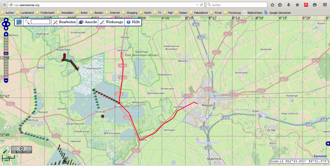
Task: Go to Firefox home page icon
Action: [x=297, y=5]
